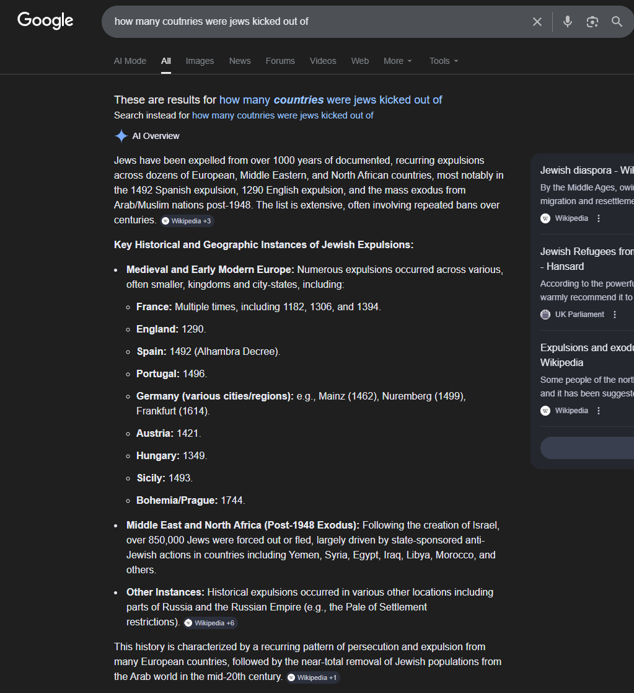Click the Germany various cities/regions entry
Viewport: 634px width, 693px height.
pyautogui.click(x=301, y=403)
